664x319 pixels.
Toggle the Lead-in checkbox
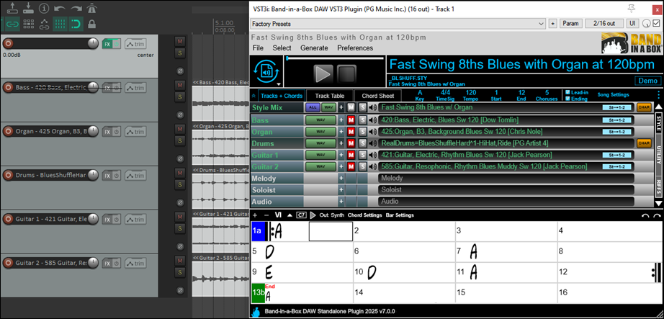point(567,92)
